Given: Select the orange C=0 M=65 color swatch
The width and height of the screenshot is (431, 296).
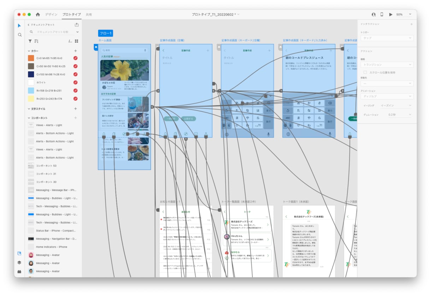Looking at the screenshot, I should click(31, 58).
